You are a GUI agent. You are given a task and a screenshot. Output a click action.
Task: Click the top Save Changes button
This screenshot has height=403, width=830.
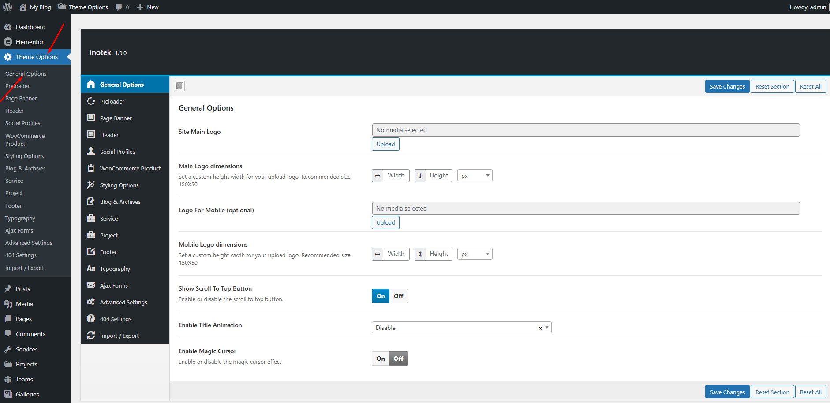coord(727,86)
